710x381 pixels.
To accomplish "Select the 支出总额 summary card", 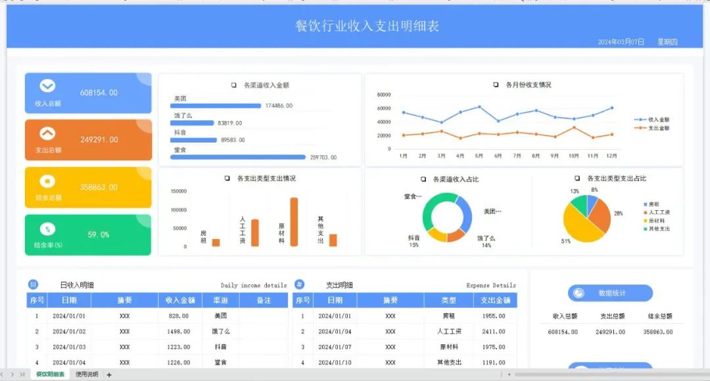I will [88, 140].
